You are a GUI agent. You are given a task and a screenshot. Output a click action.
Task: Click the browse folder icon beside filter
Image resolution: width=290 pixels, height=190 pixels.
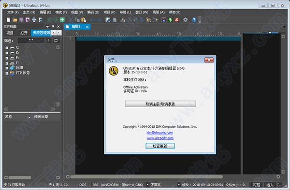coord(56,40)
